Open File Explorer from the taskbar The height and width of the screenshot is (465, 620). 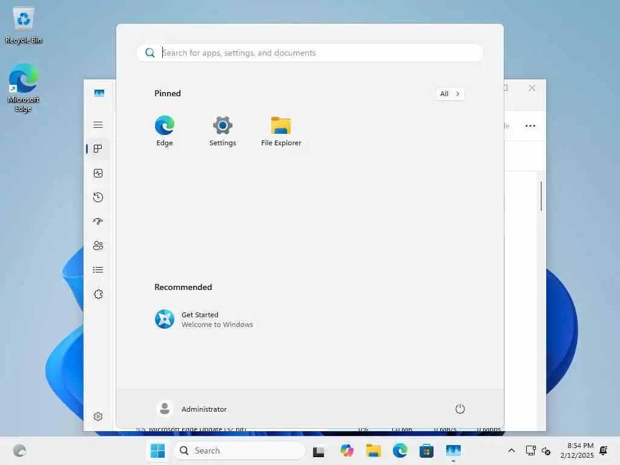pos(373,450)
